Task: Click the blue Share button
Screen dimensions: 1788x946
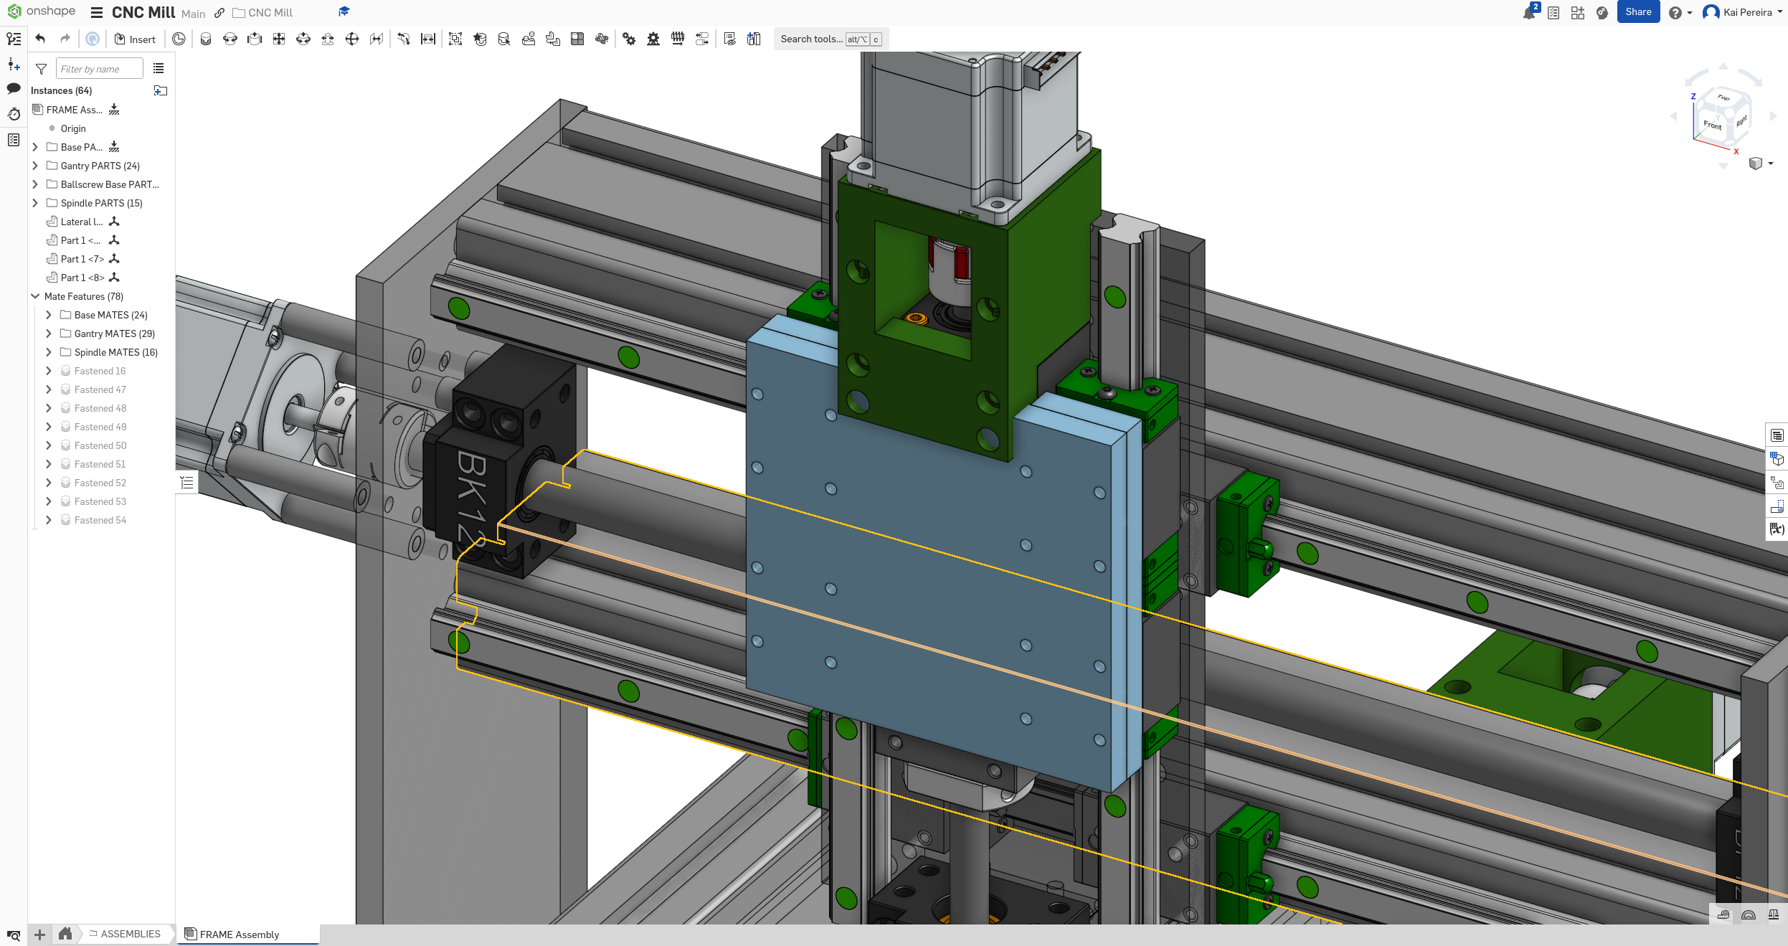Action: 1637,12
